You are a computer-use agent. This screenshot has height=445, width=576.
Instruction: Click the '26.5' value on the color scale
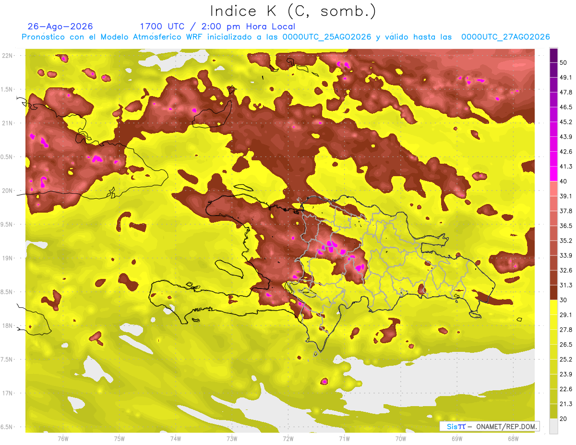point(565,345)
